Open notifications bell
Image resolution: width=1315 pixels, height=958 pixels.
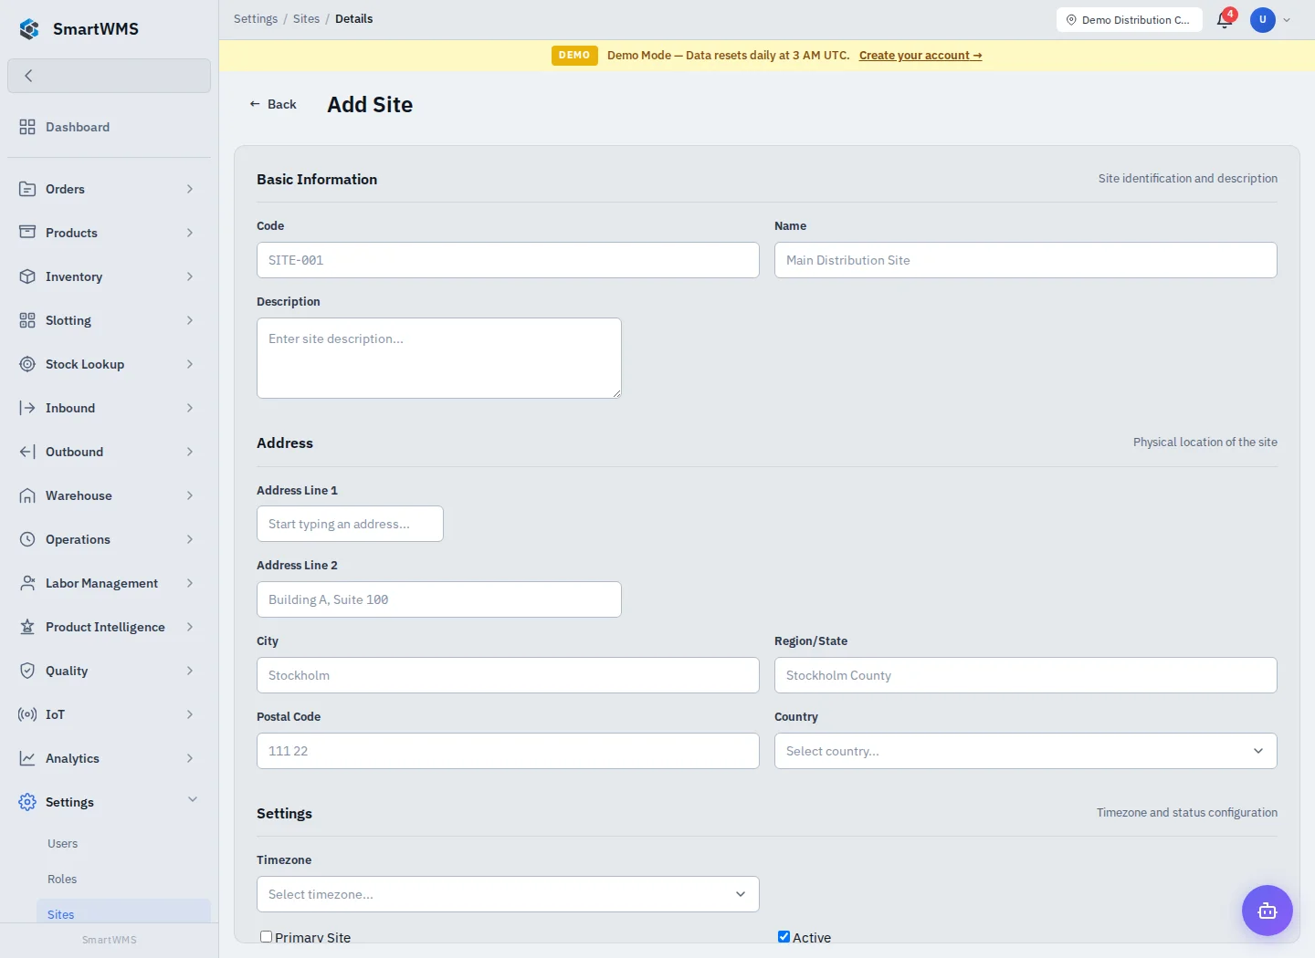1225,20
